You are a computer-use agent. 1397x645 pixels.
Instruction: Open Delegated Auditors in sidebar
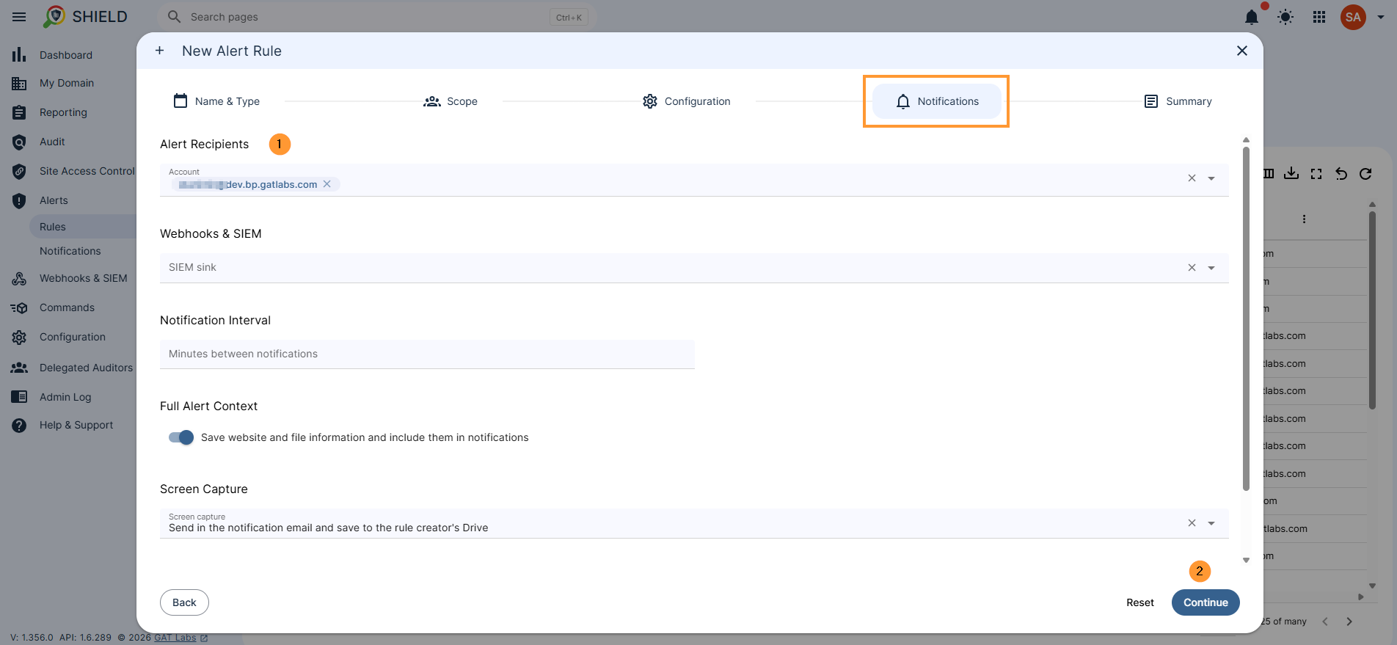86,368
